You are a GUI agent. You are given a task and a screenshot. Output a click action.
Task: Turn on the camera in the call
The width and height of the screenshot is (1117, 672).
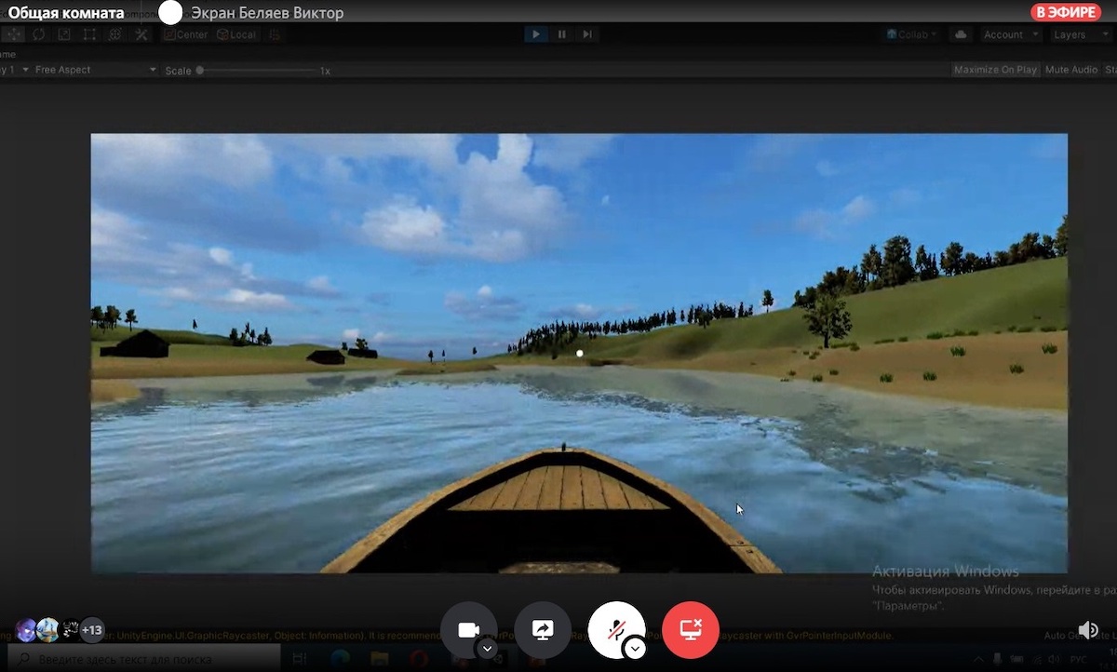[467, 630]
